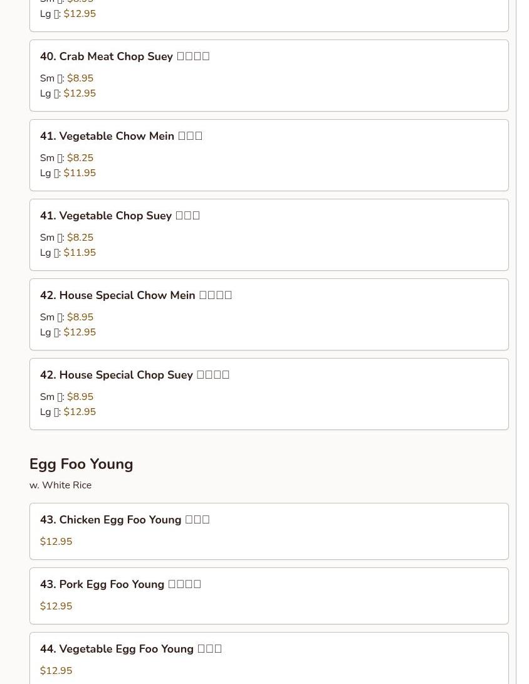Screen dimensions: 529x684
Task: Open the Vegetable Chow Mein menu item
Action: click(x=121, y=136)
